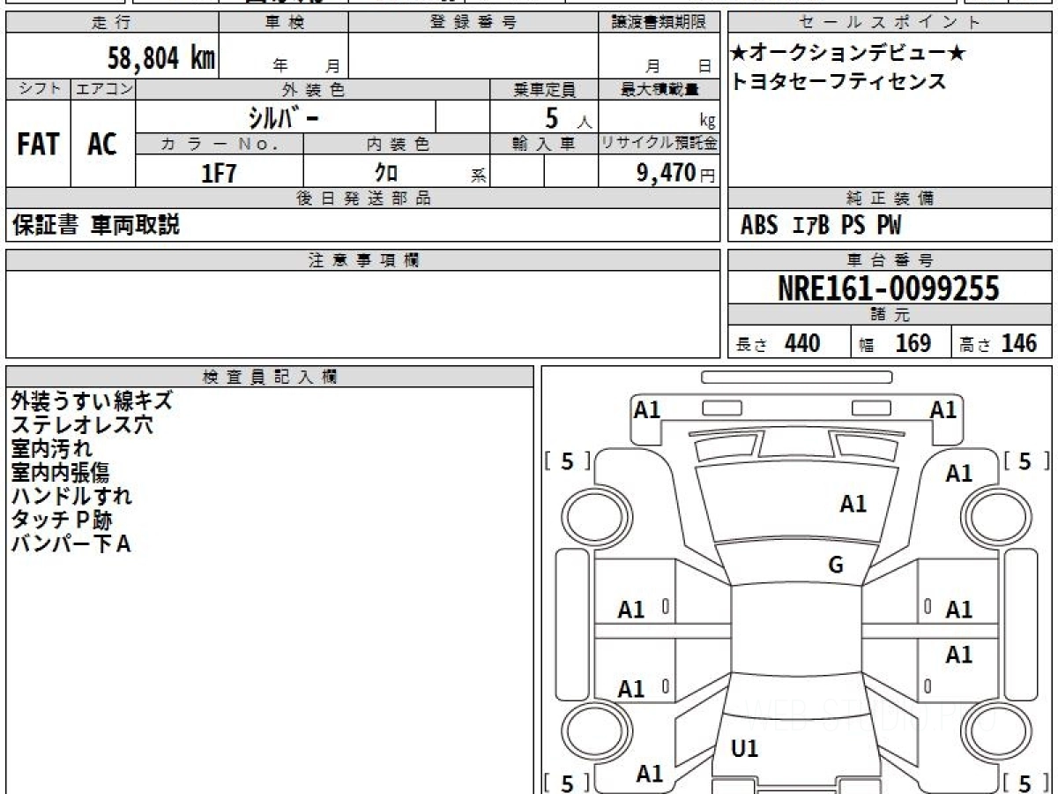
Task: Click the 外装色 header
Action: (x=313, y=89)
